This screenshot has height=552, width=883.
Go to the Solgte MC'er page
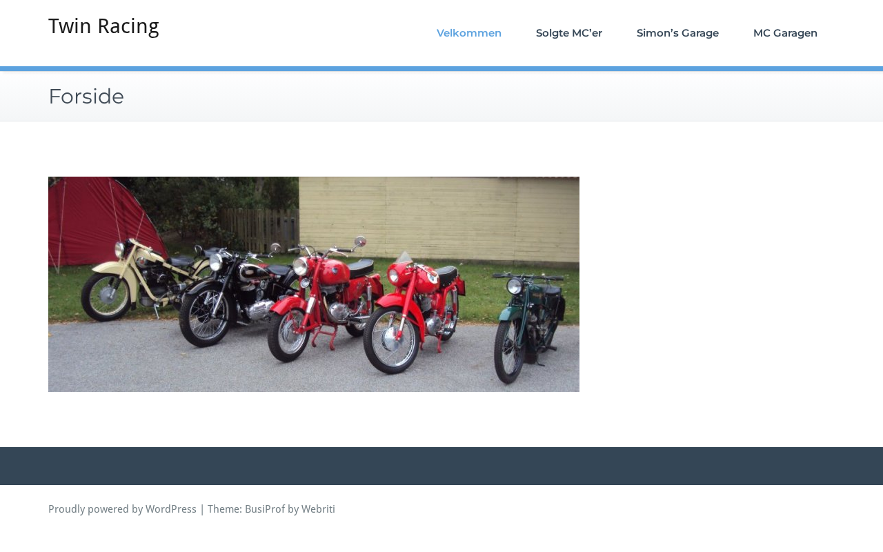pyautogui.click(x=568, y=33)
